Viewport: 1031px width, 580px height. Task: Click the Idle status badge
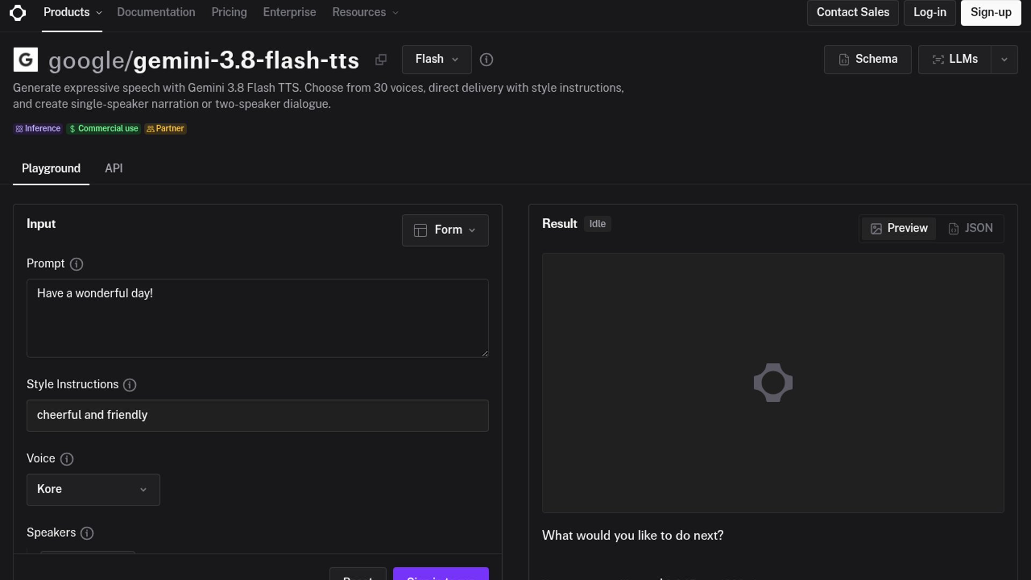[598, 224]
